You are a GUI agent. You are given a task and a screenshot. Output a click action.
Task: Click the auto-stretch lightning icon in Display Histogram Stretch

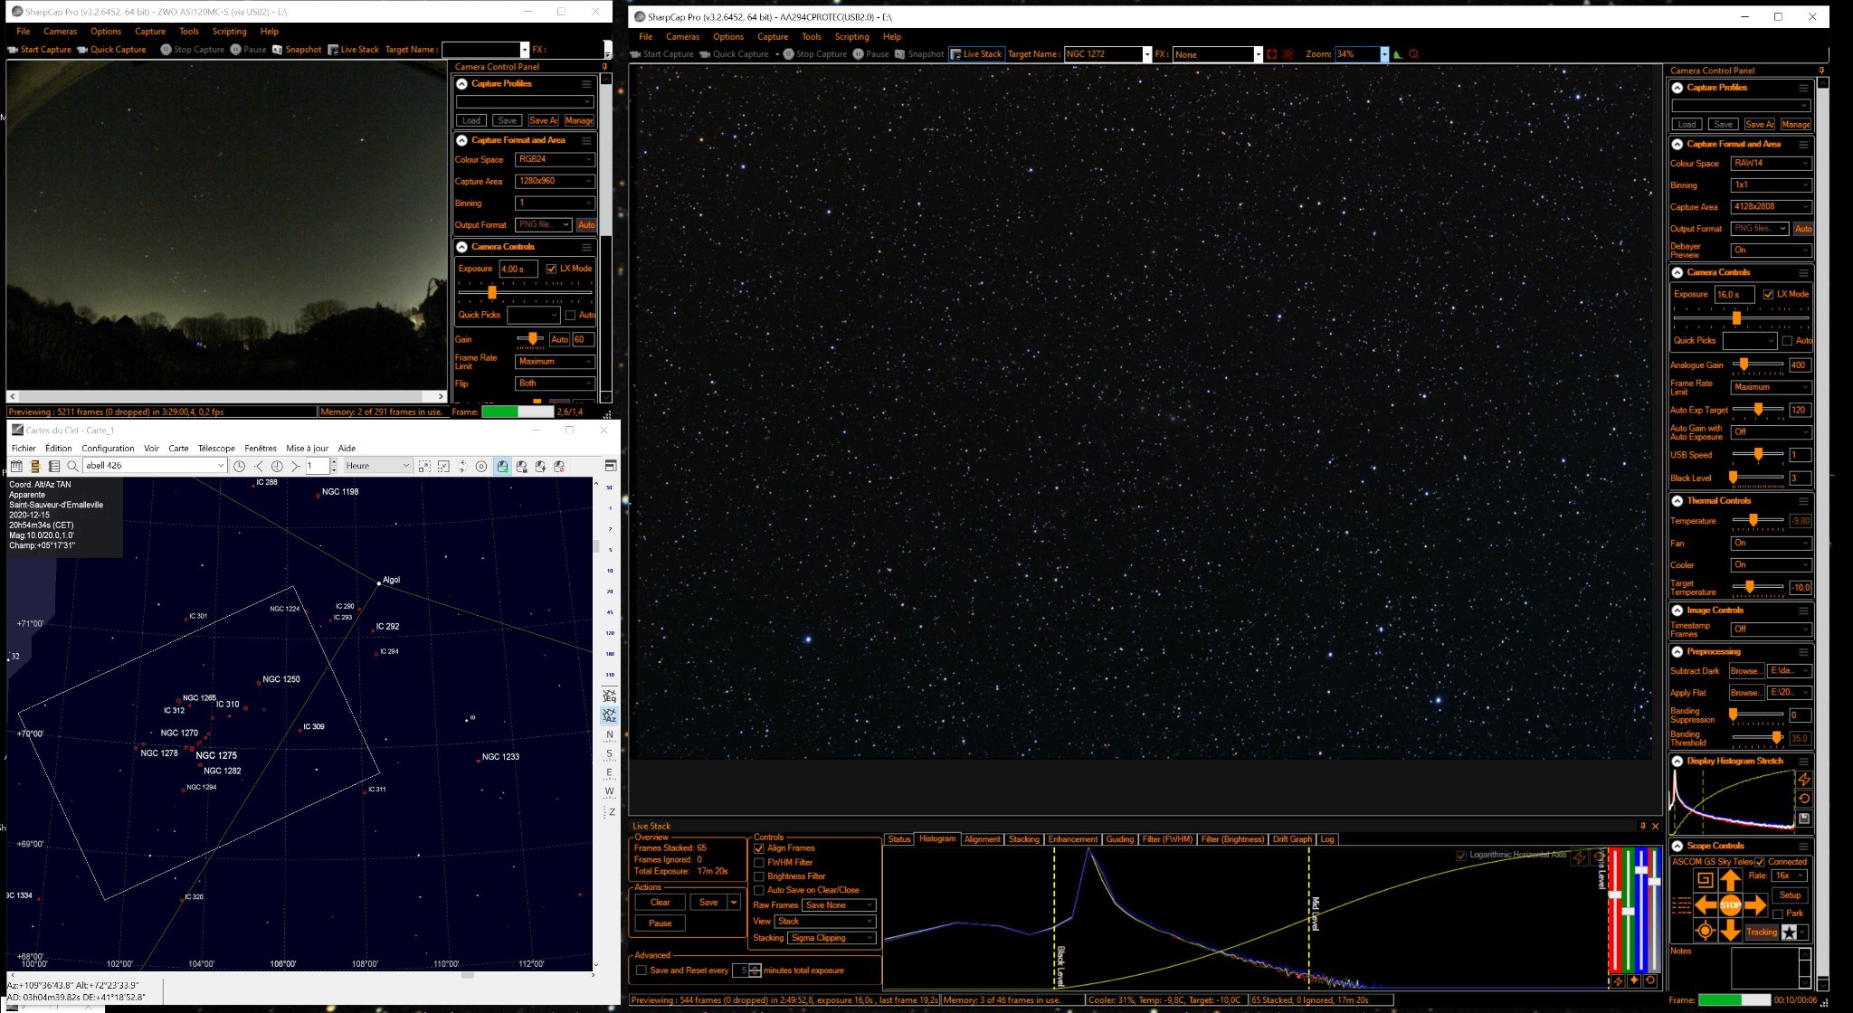(x=1804, y=780)
